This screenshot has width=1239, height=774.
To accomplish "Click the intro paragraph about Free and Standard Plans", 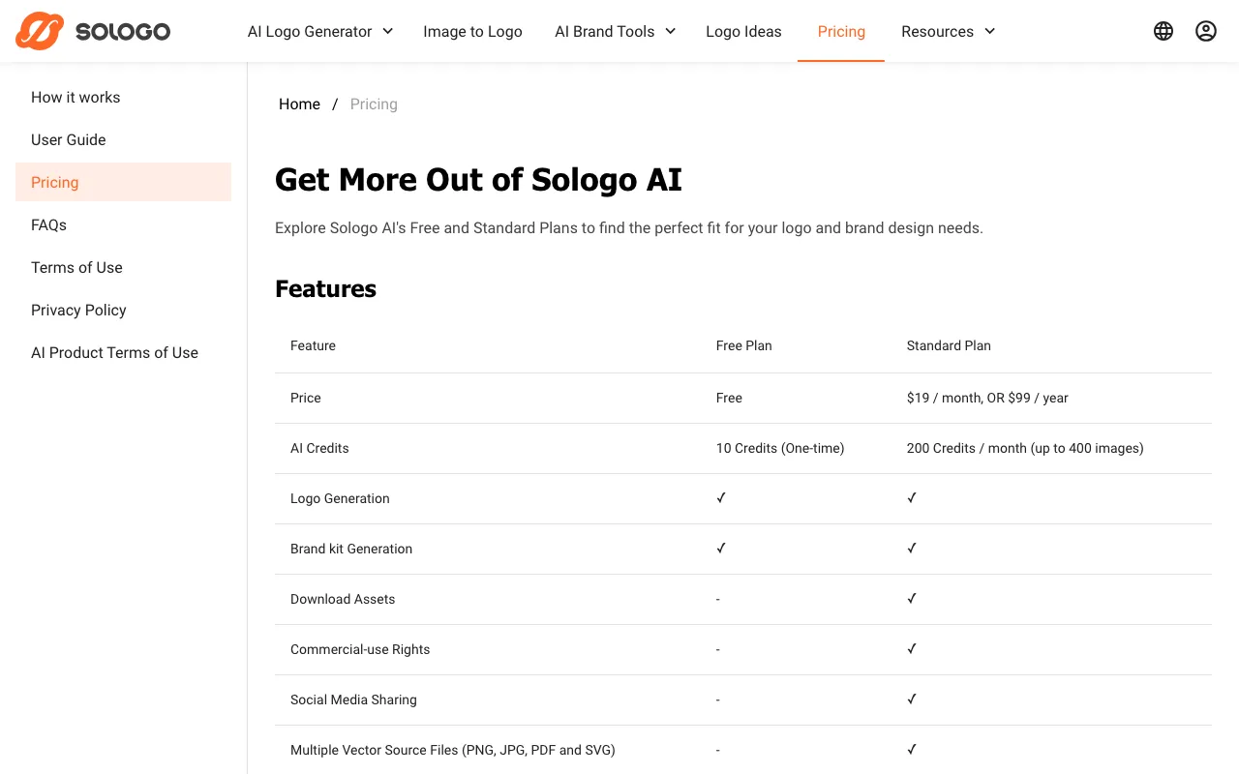I will pyautogui.click(x=629, y=228).
